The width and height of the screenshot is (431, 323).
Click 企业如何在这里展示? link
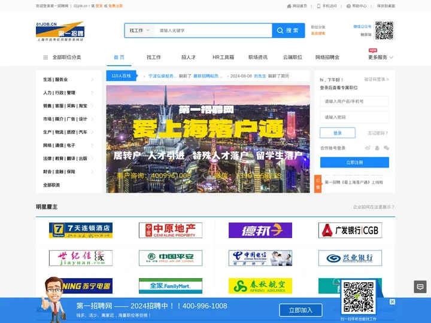pyautogui.click(x=374, y=207)
